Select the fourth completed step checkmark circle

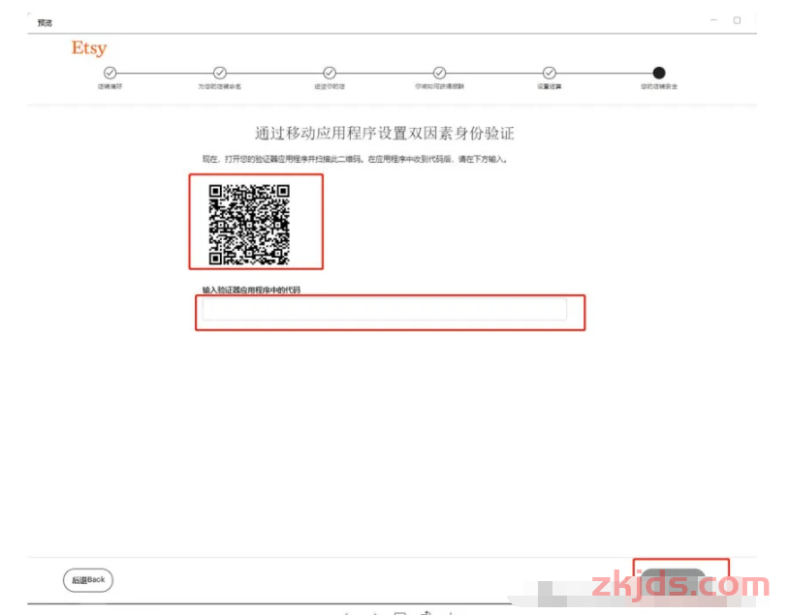coord(439,73)
